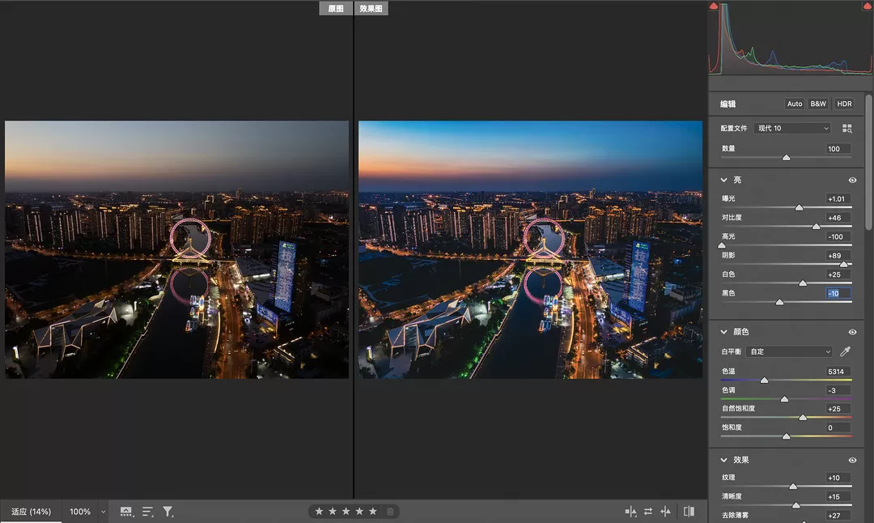The width and height of the screenshot is (874, 523).
Task: Click the shadow clipping warning triangle
Action: click(x=714, y=6)
